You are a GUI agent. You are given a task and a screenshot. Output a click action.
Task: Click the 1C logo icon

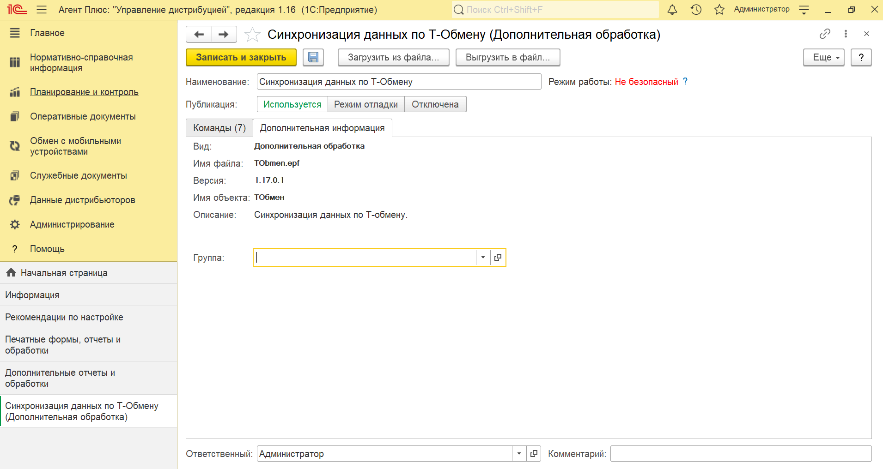(17, 10)
